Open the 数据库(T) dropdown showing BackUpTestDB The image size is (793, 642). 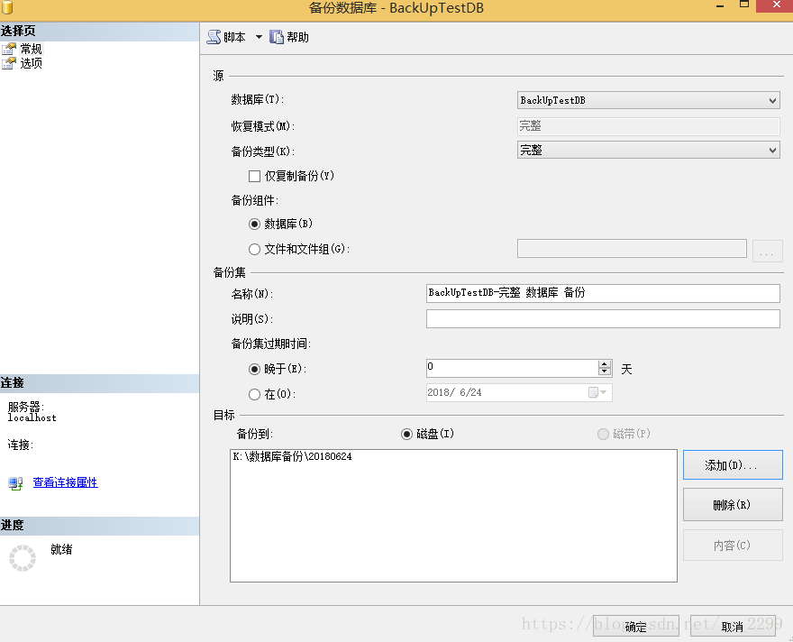tap(772, 100)
